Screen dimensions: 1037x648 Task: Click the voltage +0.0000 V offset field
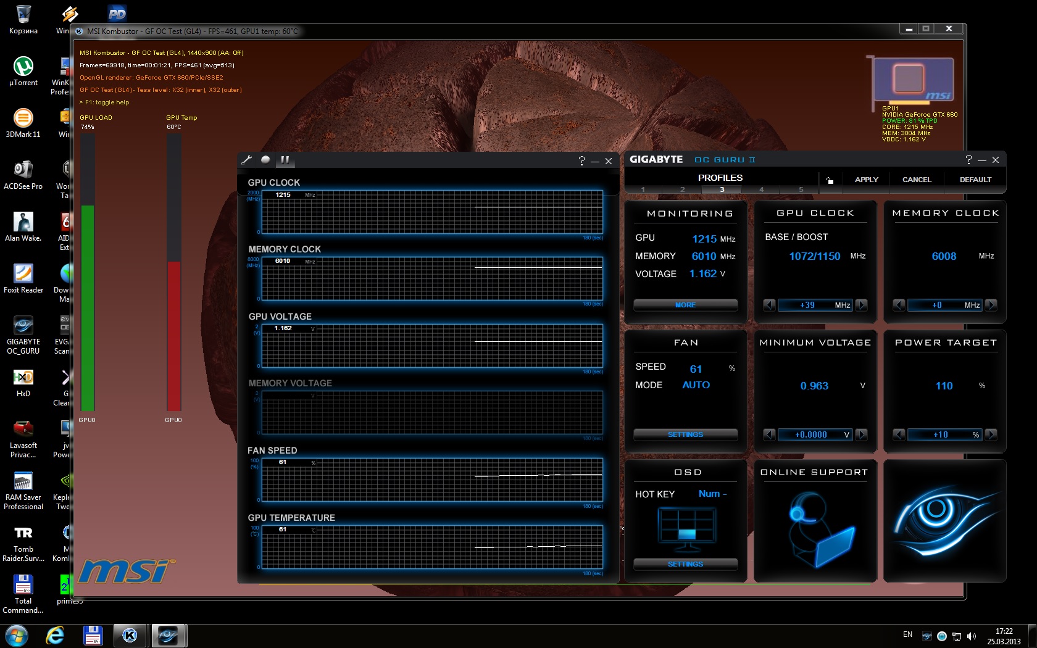pyautogui.click(x=815, y=434)
